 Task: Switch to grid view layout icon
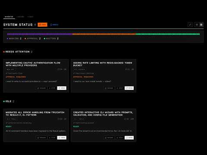point(201,25)
